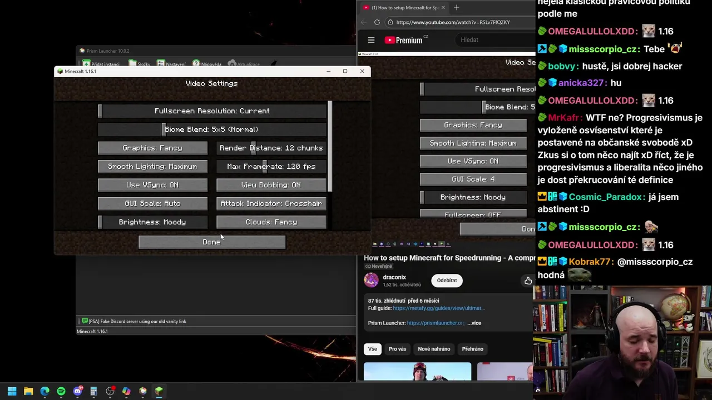Cycle Graphics: Fancy setting
Screen dimensions: 712x400
point(152,148)
